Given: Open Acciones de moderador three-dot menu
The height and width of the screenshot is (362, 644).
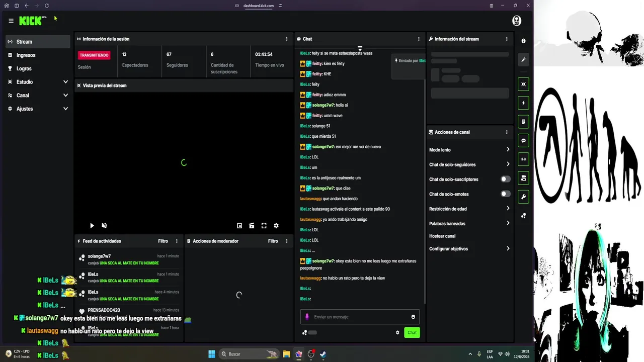Looking at the screenshot, I should (x=287, y=241).
